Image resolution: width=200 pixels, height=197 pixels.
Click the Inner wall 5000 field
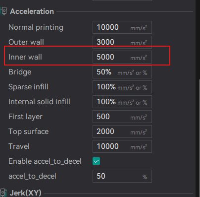122,57
